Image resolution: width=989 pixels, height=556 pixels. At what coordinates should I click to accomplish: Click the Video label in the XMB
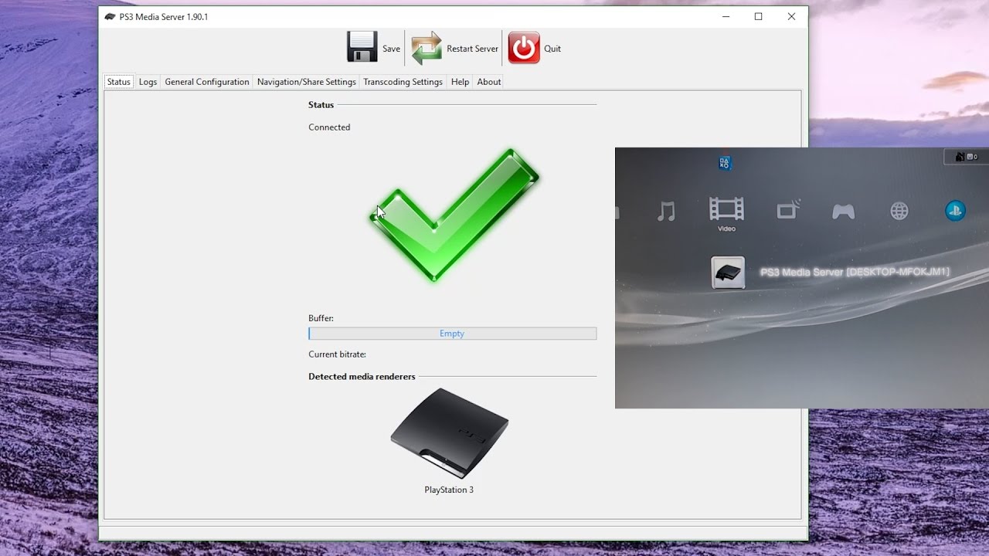tap(726, 229)
